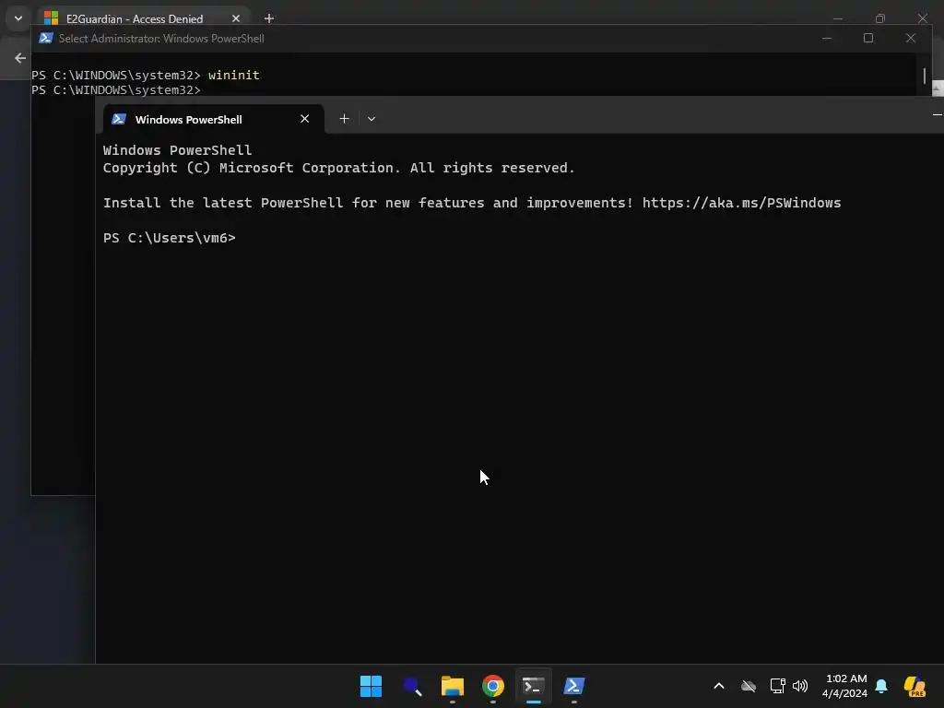Click the OneDrive cloud tray icon
Screen dimensions: 944x708
[x=749, y=686]
